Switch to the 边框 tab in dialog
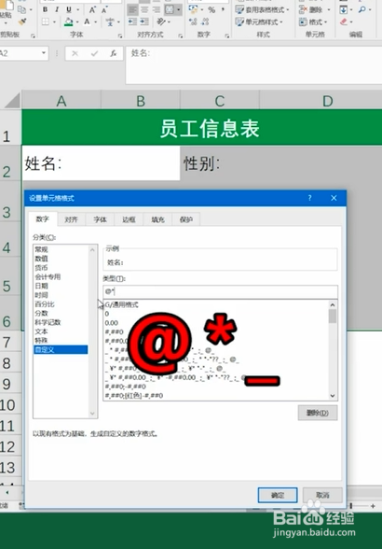This screenshot has height=549, width=382. click(129, 219)
